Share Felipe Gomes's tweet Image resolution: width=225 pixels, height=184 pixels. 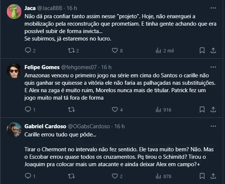(x=213, y=110)
